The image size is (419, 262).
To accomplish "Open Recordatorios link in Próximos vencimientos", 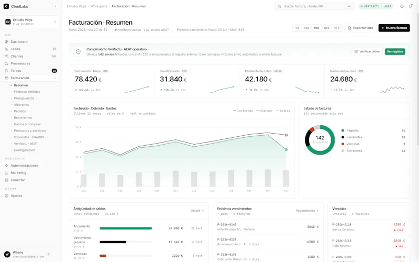I will (307, 211).
